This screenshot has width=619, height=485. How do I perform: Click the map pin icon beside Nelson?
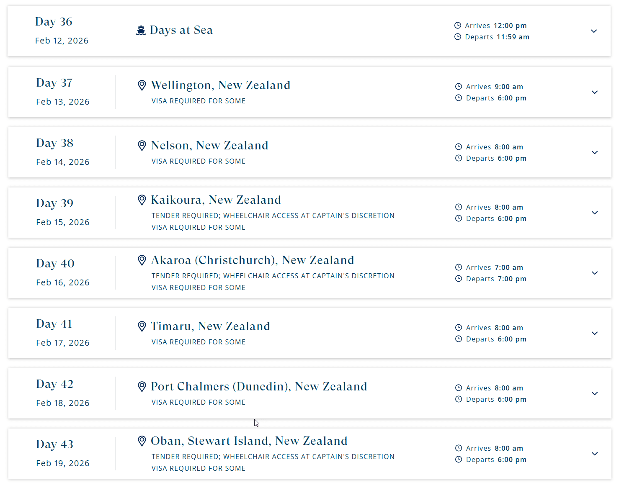point(142,146)
